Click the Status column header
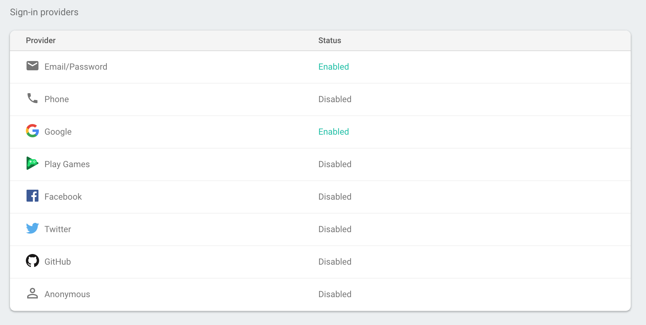Viewport: 646px width, 325px height. click(330, 40)
